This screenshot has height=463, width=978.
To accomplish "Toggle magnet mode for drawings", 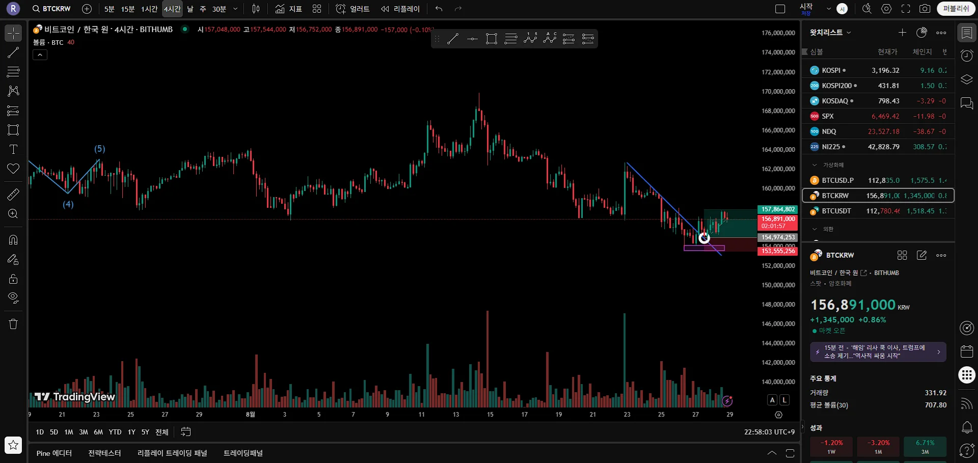I will [13, 240].
